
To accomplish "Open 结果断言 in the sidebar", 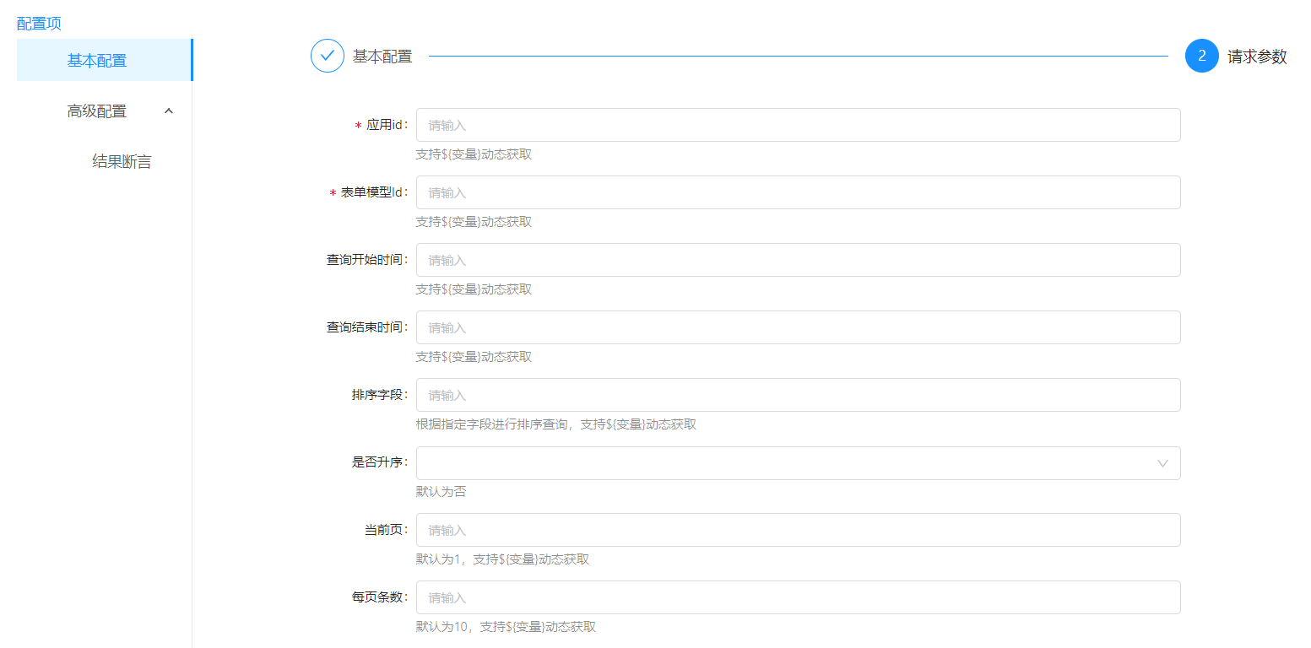I will [122, 162].
